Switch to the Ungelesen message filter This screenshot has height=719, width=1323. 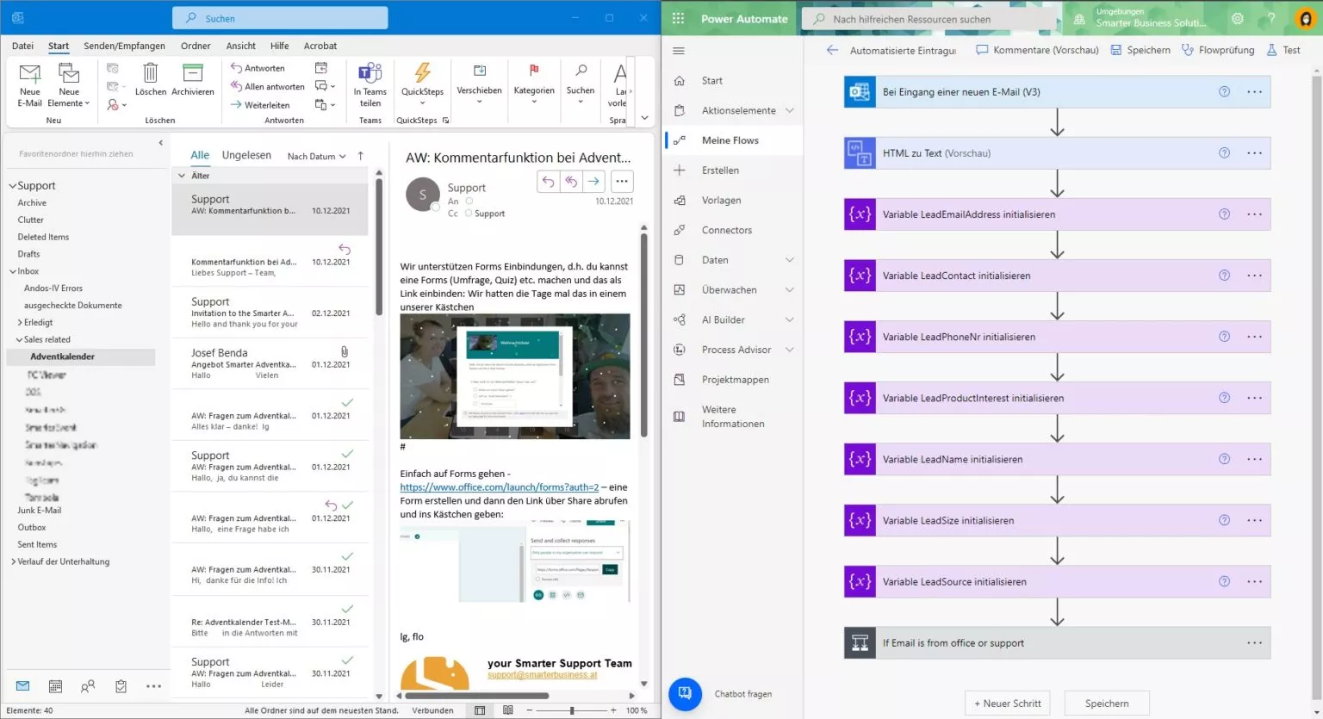point(246,154)
